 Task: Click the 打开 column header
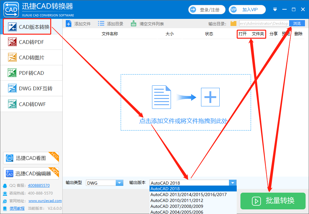[x=243, y=34]
